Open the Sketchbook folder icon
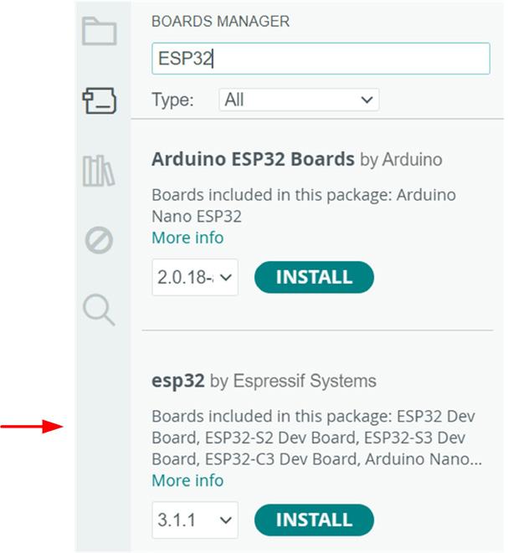This screenshot has width=508, height=553. [99, 31]
